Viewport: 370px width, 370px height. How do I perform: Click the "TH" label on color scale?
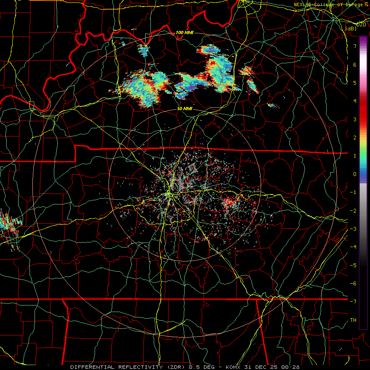pos(353,320)
